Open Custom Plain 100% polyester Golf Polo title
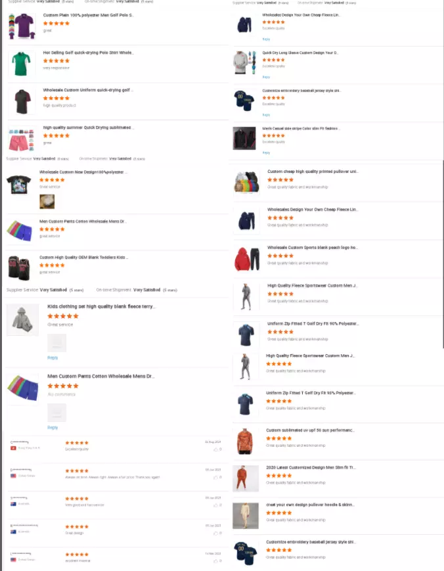This screenshot has height=571, width=444. (88, 15)
